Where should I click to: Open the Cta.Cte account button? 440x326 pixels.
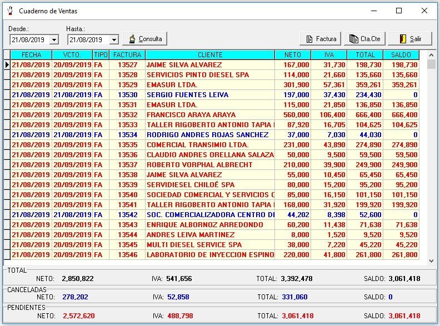coord(364,39)
